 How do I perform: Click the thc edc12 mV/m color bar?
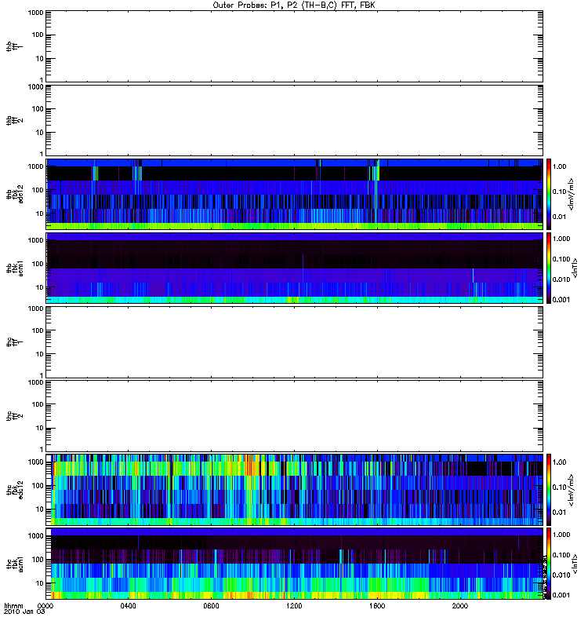click(x=549, y=490)
